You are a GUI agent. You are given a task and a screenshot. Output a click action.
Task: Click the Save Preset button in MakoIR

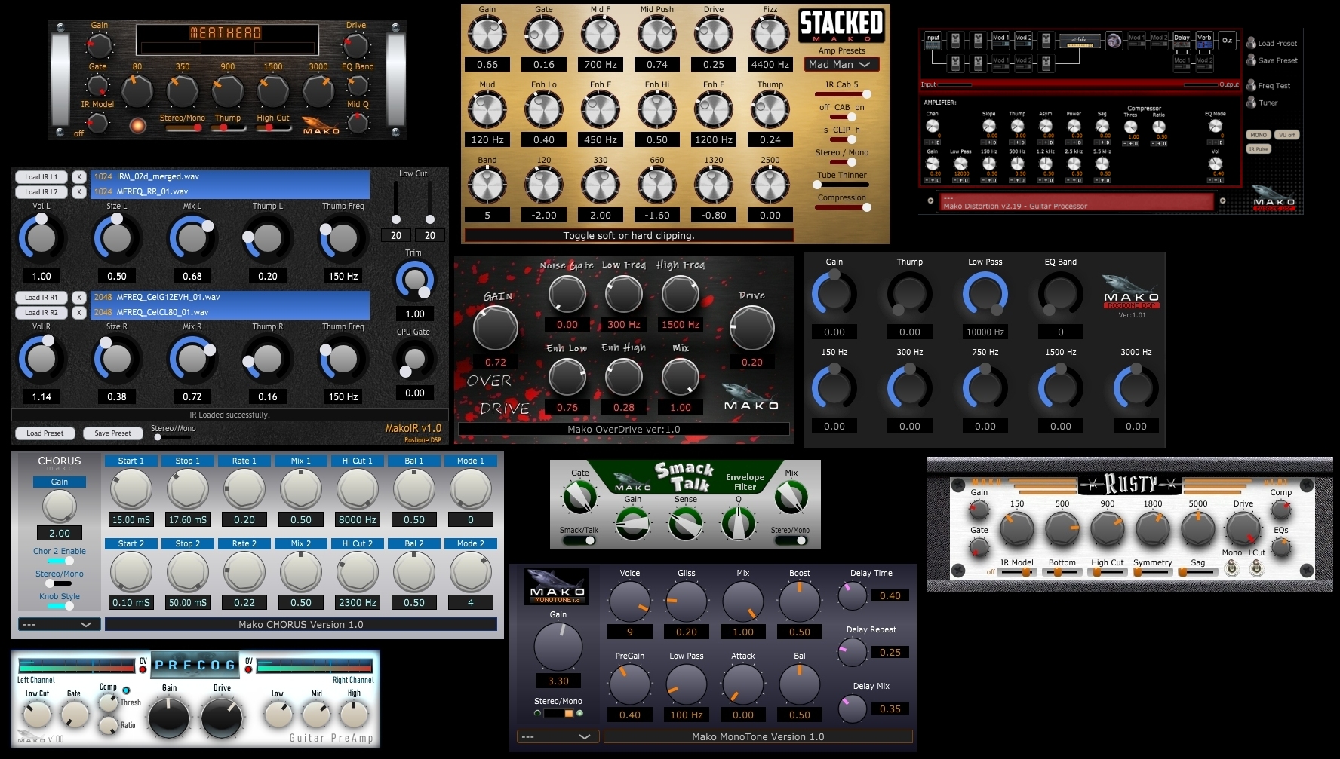112,433
